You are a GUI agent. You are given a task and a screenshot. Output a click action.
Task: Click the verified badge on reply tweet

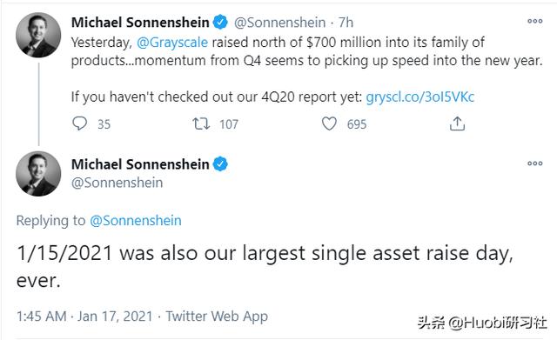pyautogui.click(x=220, y=164)
